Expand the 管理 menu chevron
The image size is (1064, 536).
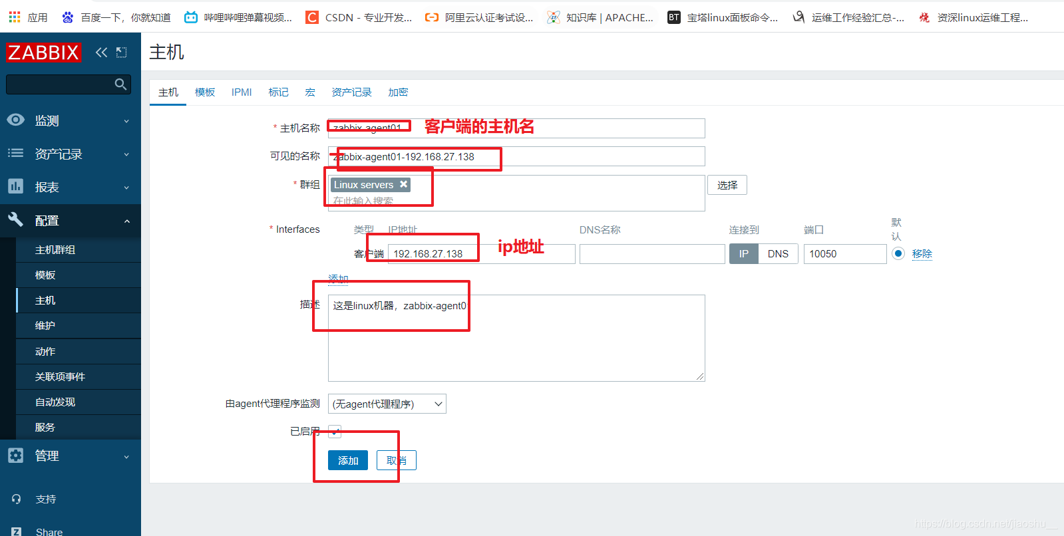click(x=126, y=456)
